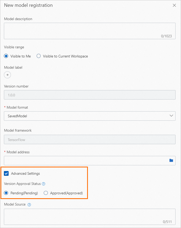181x228 pixels.
Task: Select the Approved(Approved) approval status
Action: pyautogui.click(x=46, y=193)
